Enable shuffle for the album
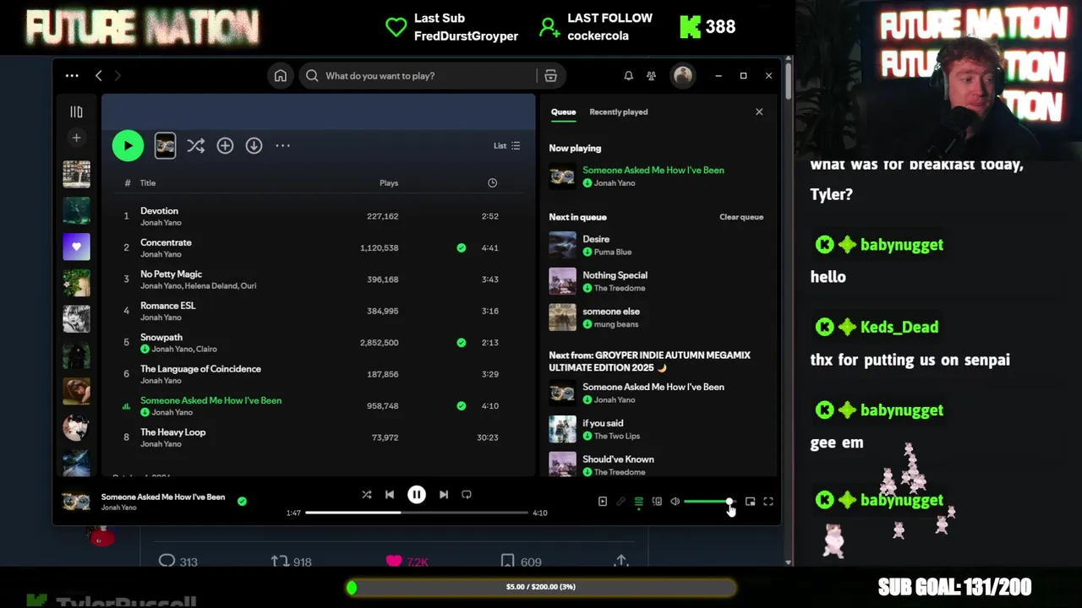This screenshot has height=608, width=1082. pos(195,145)
